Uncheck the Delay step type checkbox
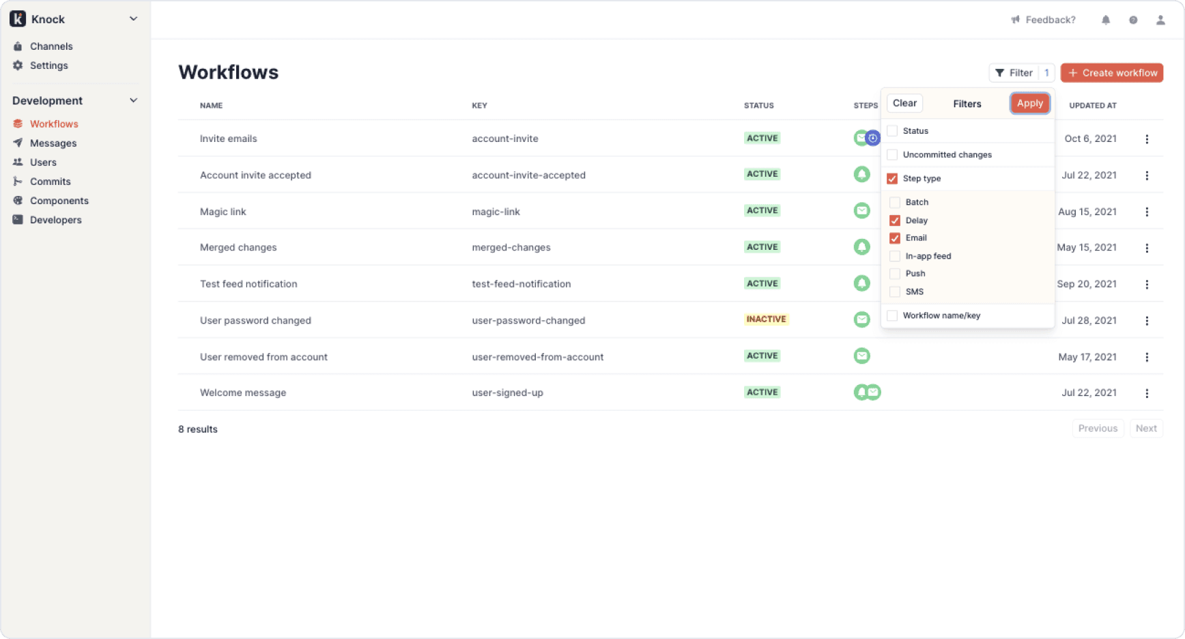 (x=895, y=221)
